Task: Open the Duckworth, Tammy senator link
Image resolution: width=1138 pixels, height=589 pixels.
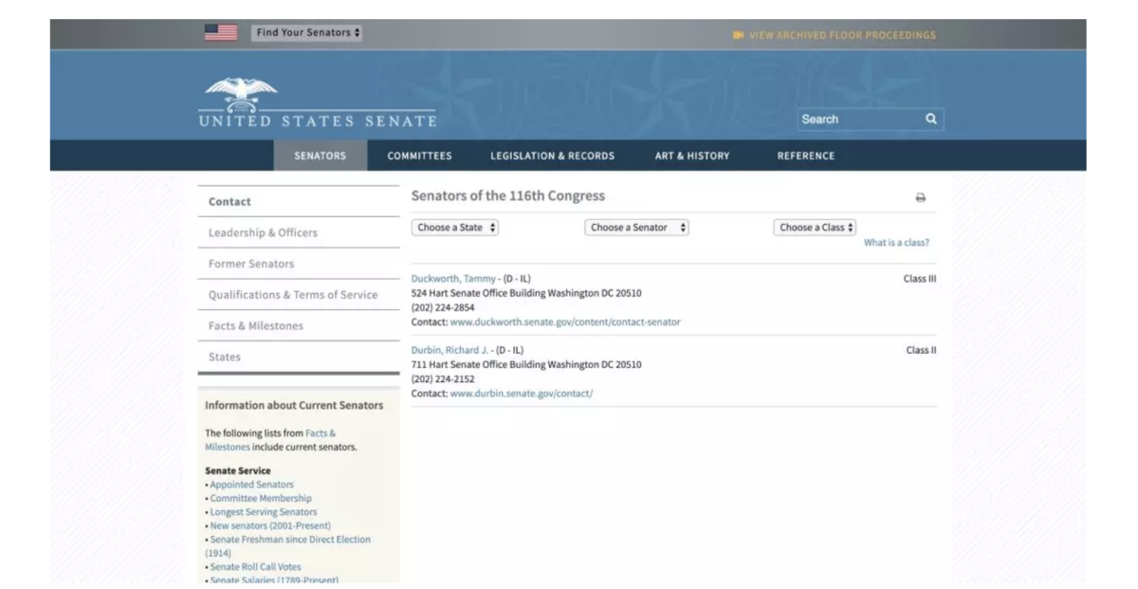Action: (453, 279)
